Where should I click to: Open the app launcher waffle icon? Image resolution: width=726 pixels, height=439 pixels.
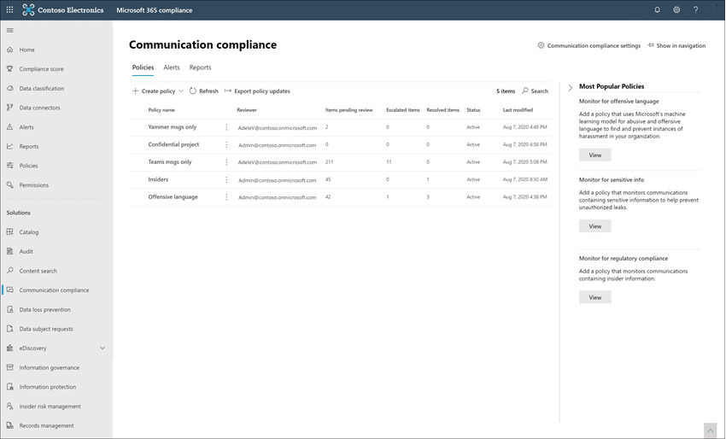9,9
